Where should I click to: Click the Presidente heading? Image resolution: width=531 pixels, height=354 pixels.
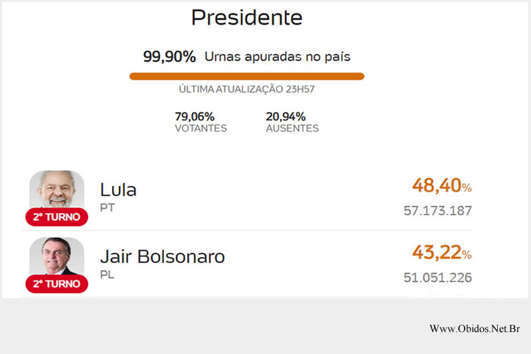point(247,18)
